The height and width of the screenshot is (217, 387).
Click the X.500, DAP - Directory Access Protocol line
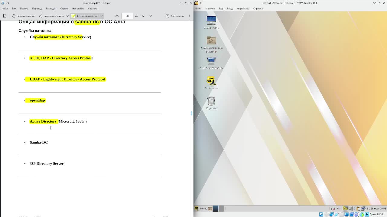click(61, 58)
